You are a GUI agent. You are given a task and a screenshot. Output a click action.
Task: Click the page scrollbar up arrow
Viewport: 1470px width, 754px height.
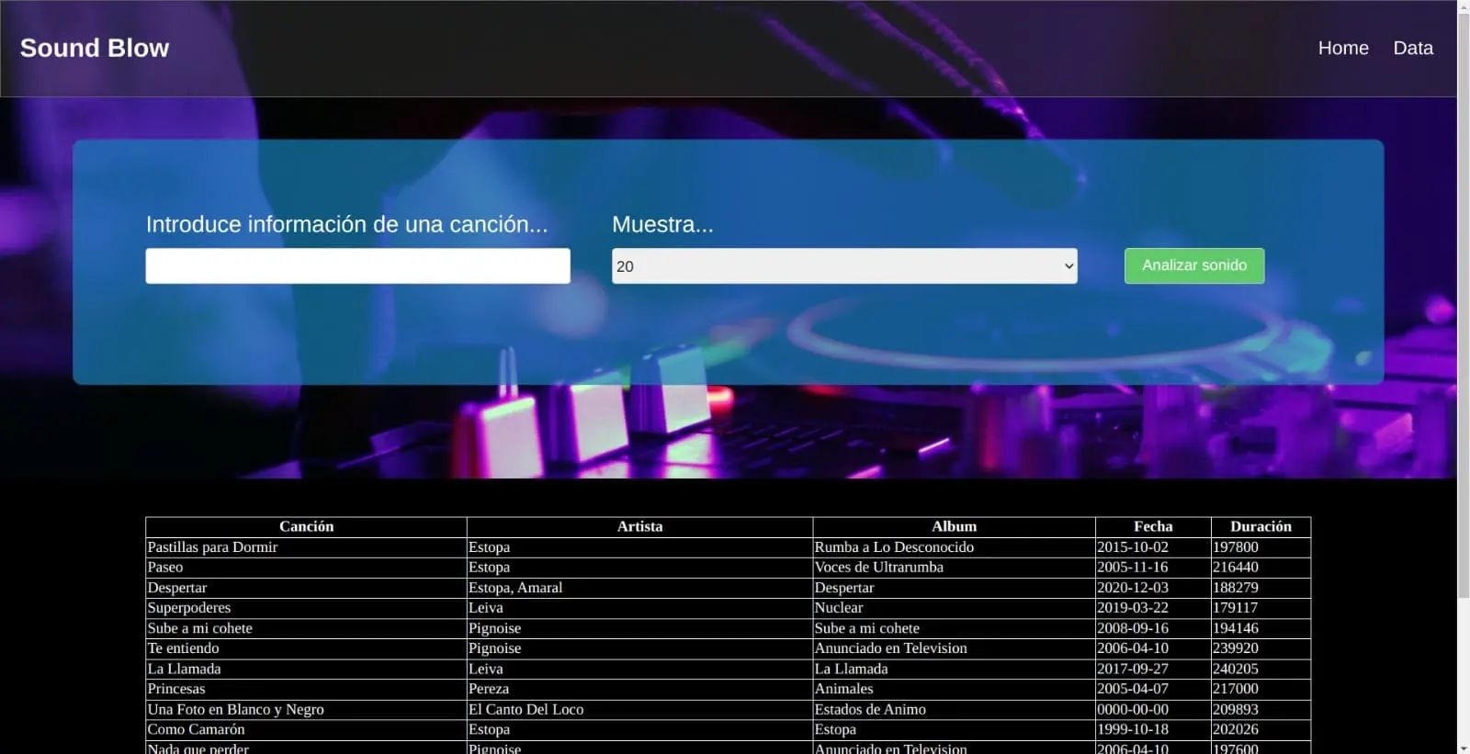point(1464,6)
